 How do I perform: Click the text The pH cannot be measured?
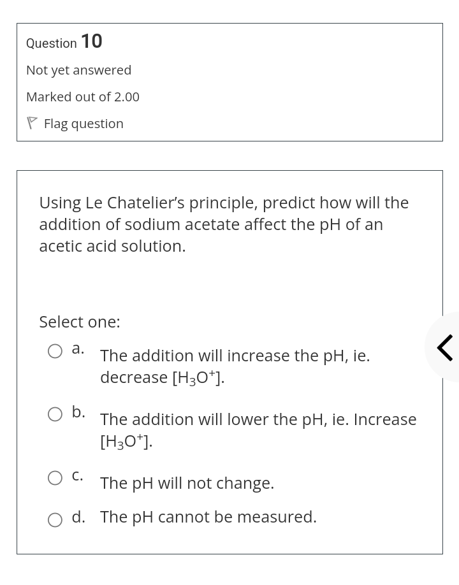click(x=208, y=516)
